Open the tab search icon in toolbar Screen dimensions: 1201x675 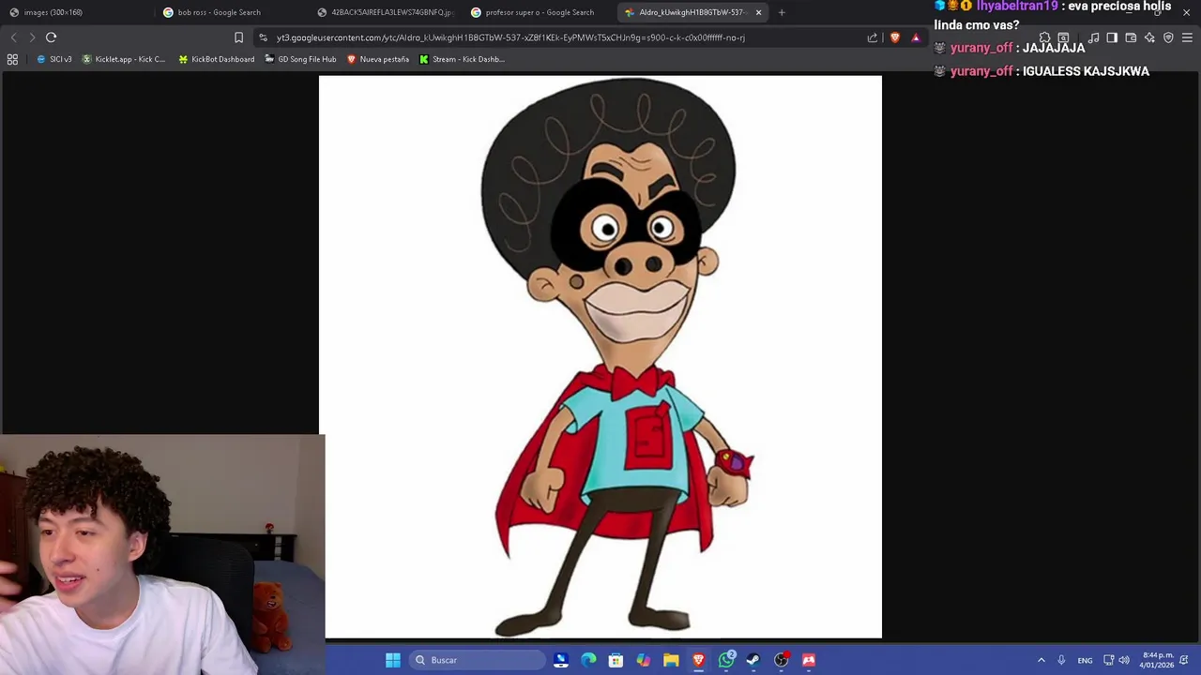[1063, 37]
